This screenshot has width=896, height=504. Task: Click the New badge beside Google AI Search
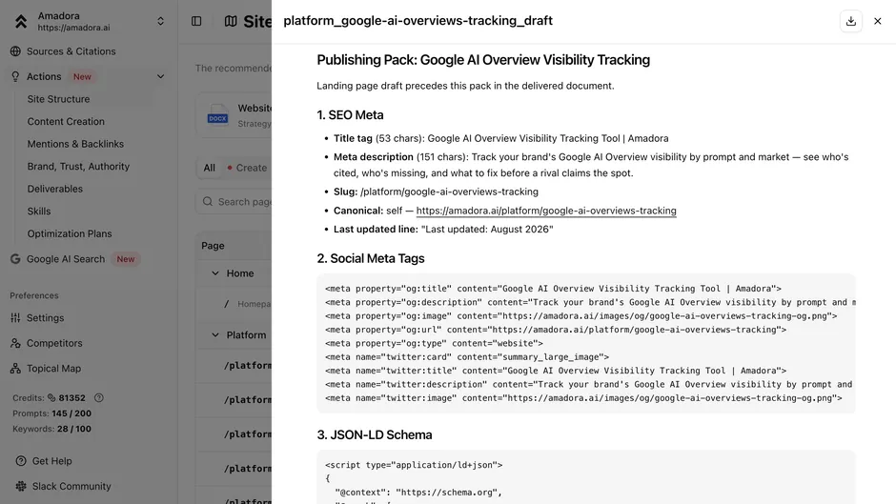(126, 259)
